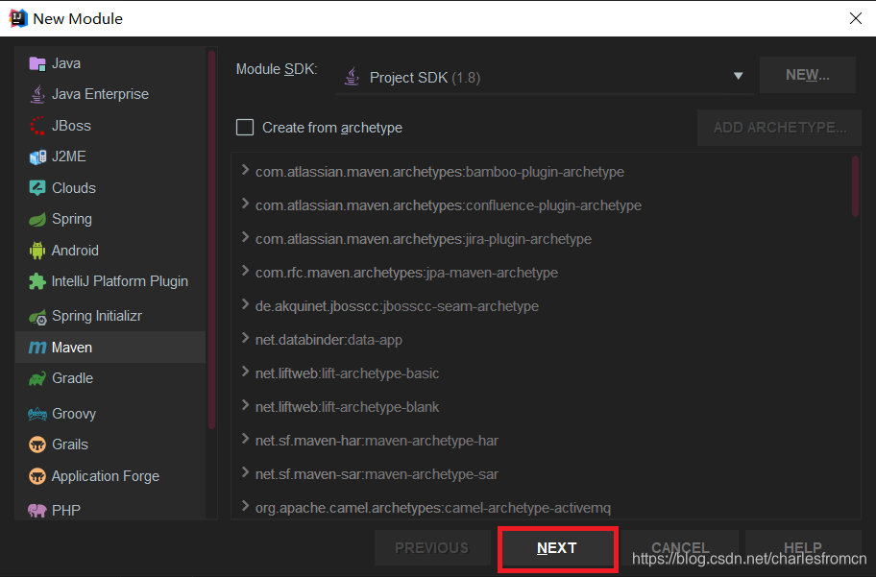Viewport: 876px width, 577px height.
Task: Choose Gradle in the module list
Action: tap(110, 378)
